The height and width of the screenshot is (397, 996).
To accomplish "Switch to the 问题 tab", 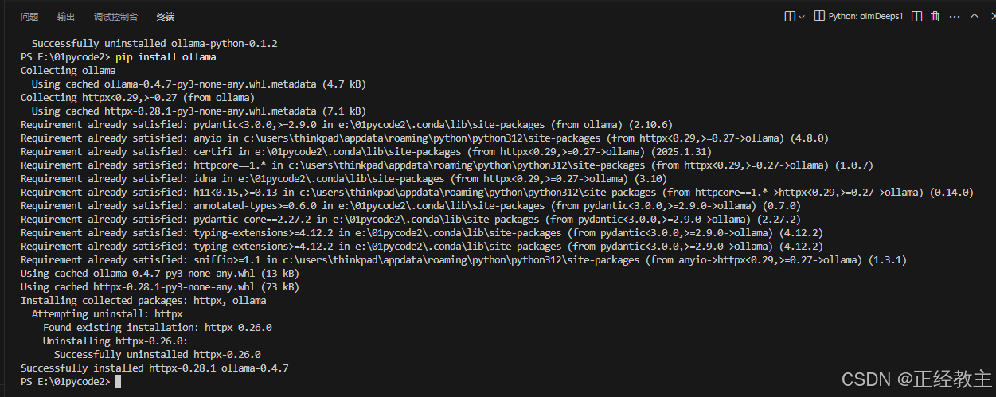I will (x=29, y=17).
